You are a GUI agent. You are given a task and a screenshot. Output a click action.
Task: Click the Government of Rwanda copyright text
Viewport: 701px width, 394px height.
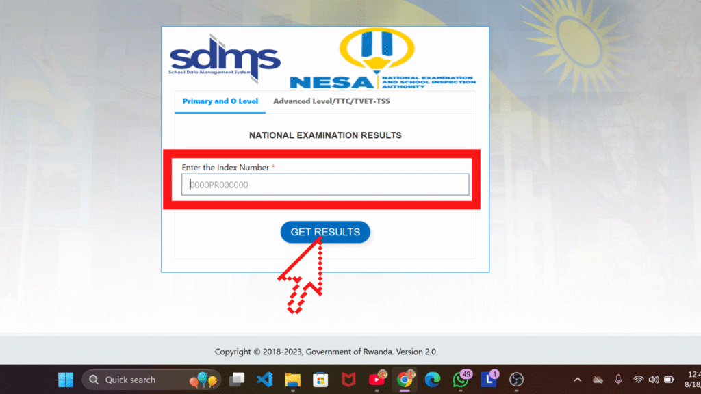click(x=325, y=352)
